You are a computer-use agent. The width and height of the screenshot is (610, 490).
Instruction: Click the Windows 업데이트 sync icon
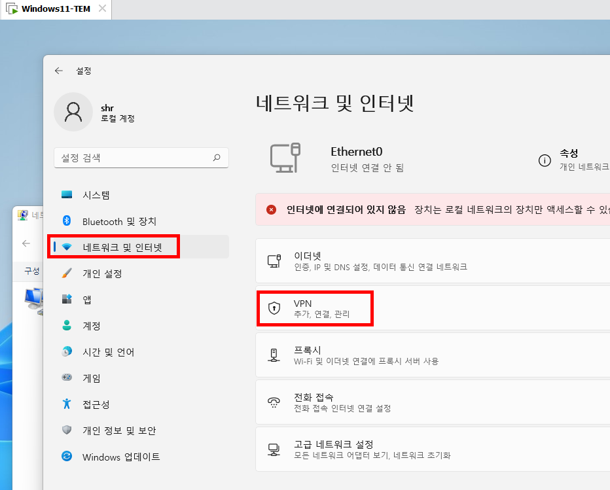click(x=67, y=456)
